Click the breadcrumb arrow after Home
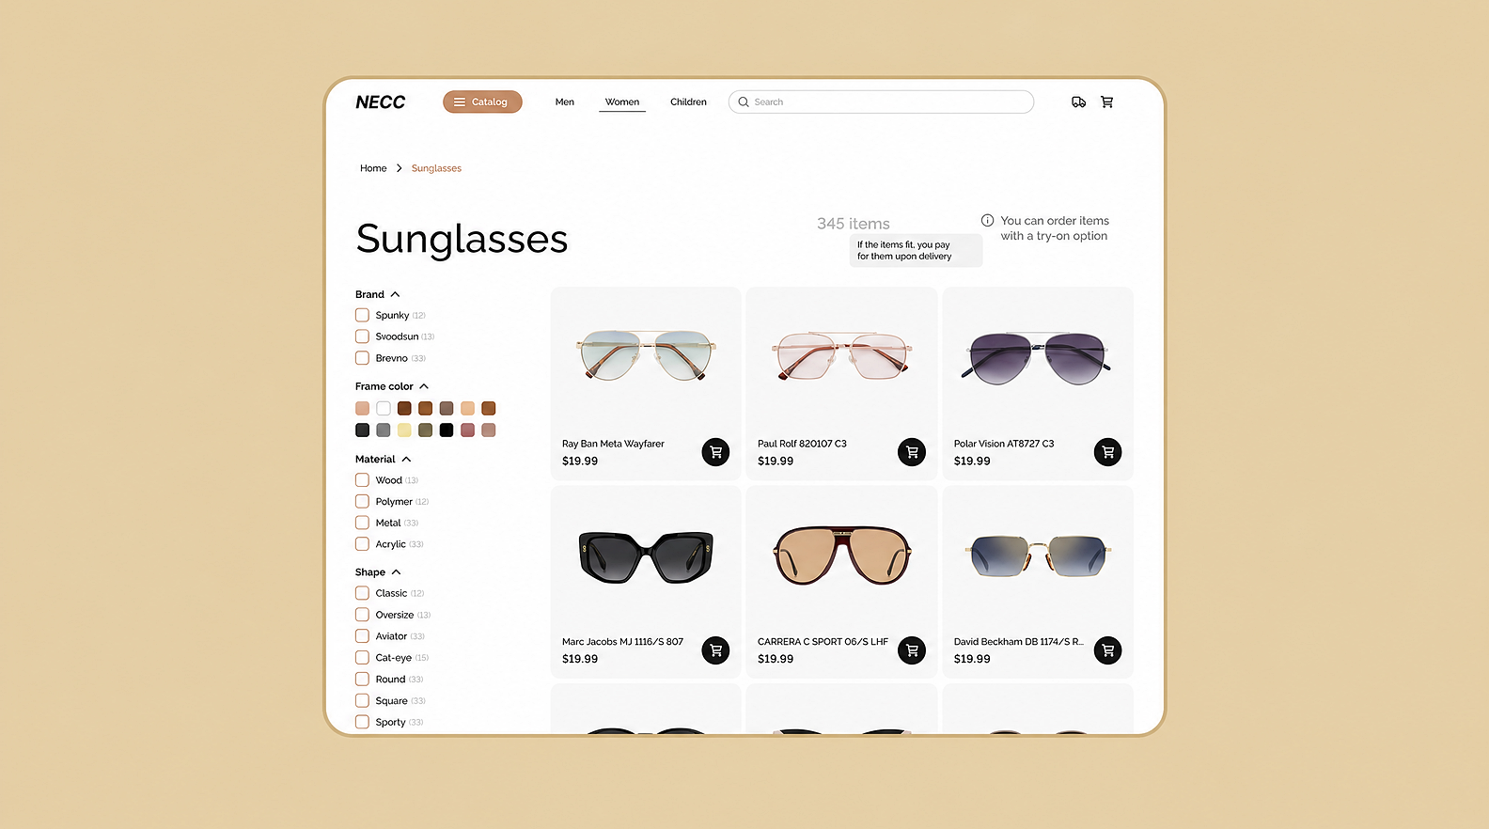Screen dimensions: 1489x829 tap(400, 168)
